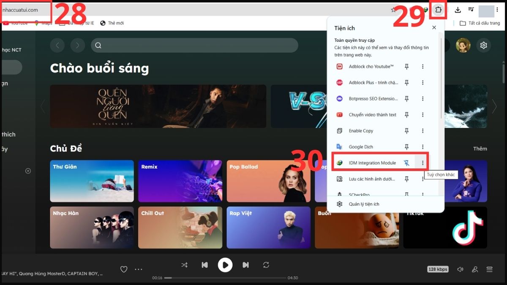Click the extensions popup scrollbar

[x=440, y=78]
